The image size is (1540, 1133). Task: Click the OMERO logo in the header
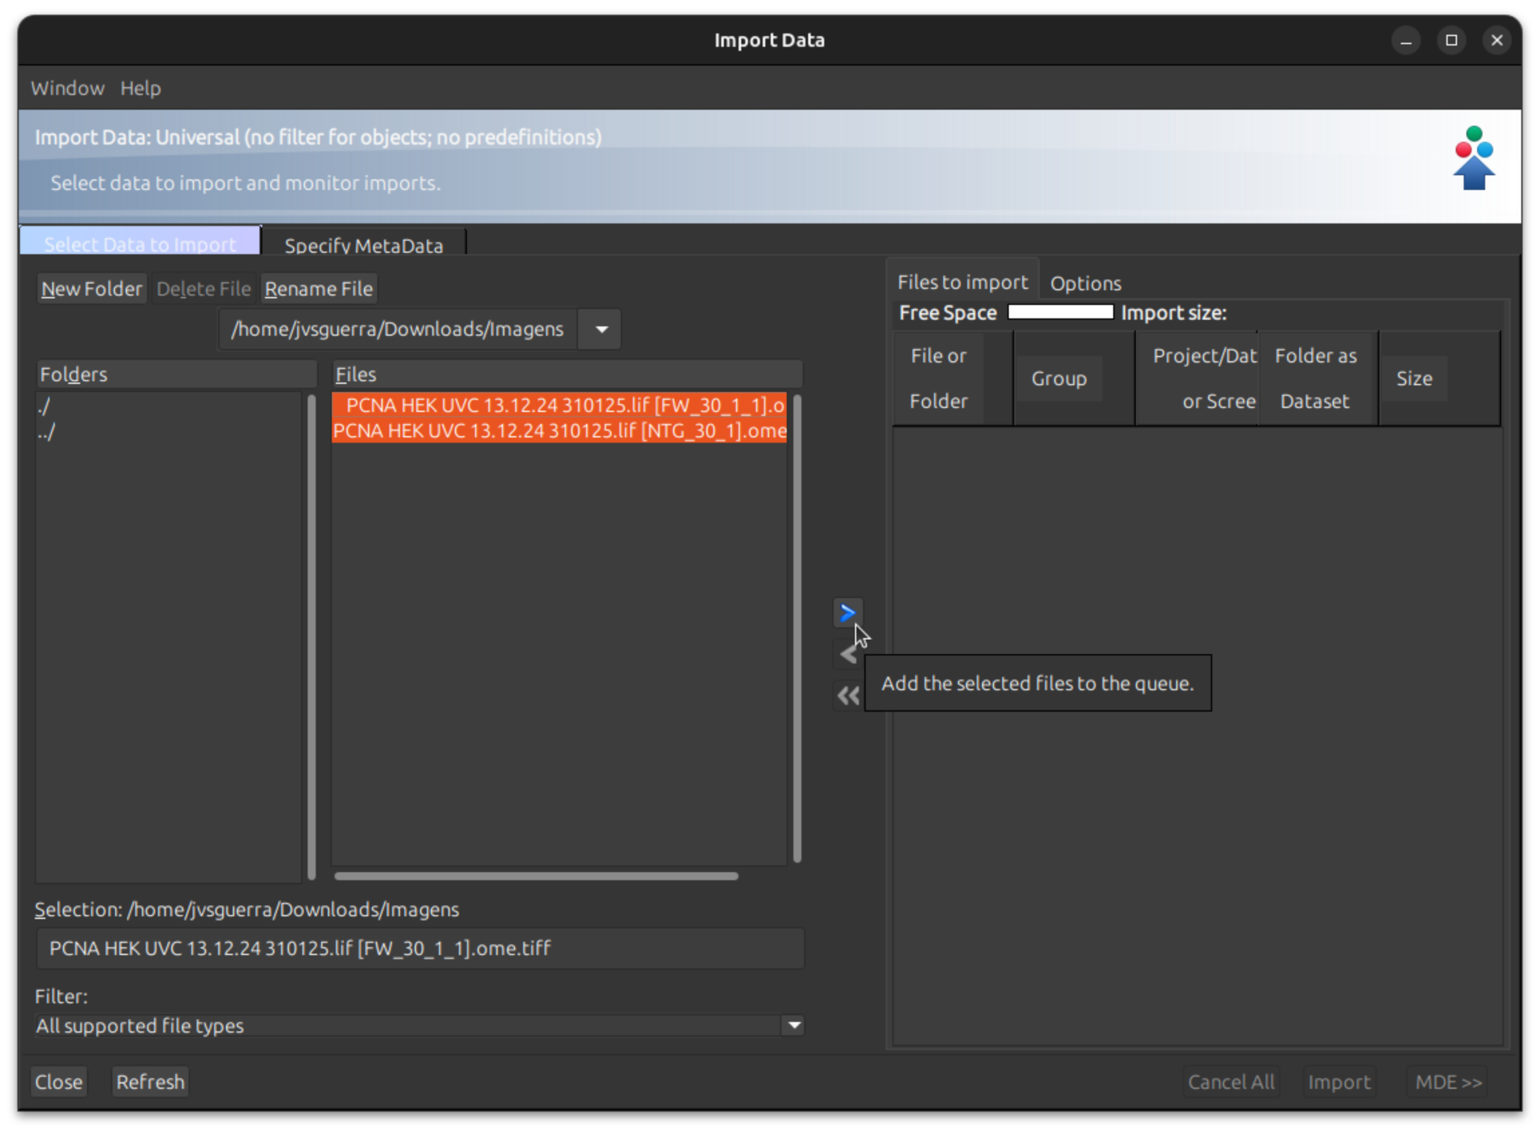[1473, 159]
